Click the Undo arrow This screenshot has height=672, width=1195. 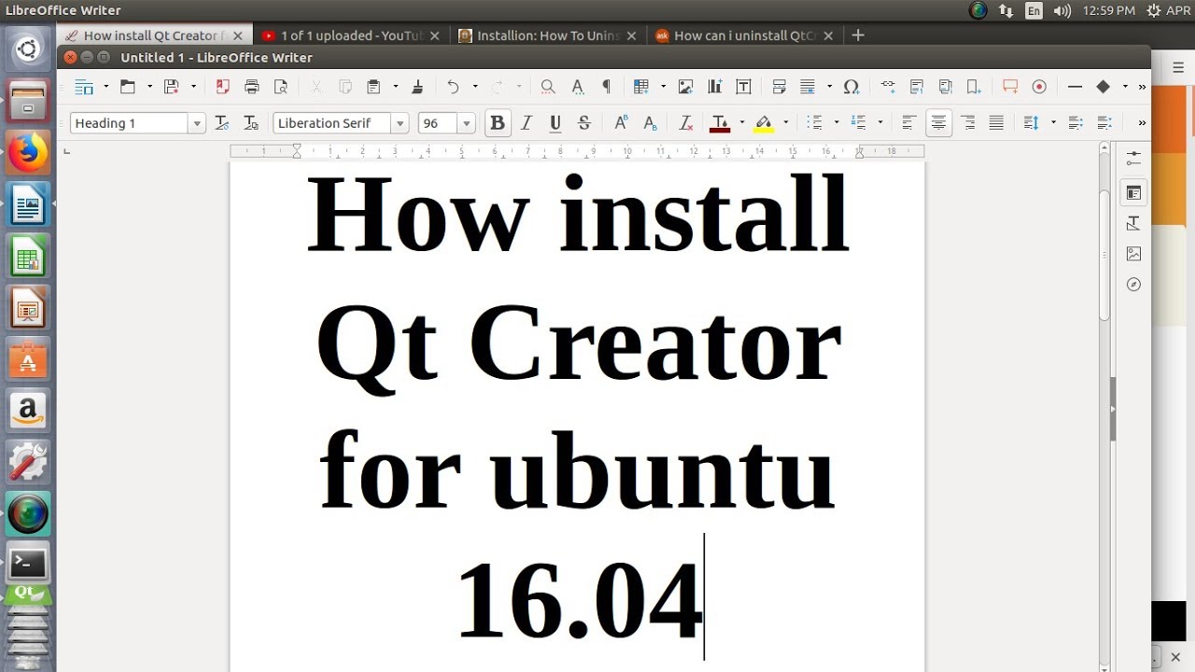click(453, 87)
